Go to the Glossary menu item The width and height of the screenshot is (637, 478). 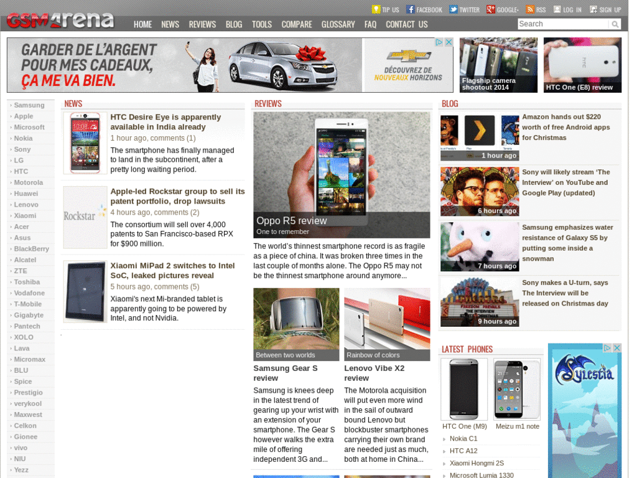(x=338, y=24)
